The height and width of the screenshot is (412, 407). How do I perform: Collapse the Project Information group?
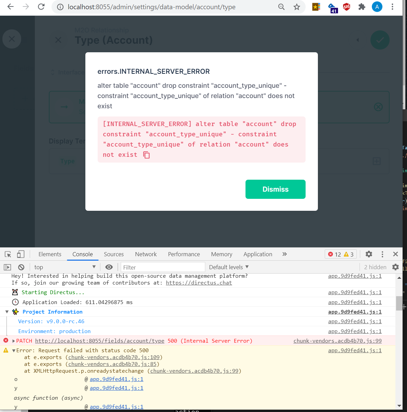tap(7, 312)
